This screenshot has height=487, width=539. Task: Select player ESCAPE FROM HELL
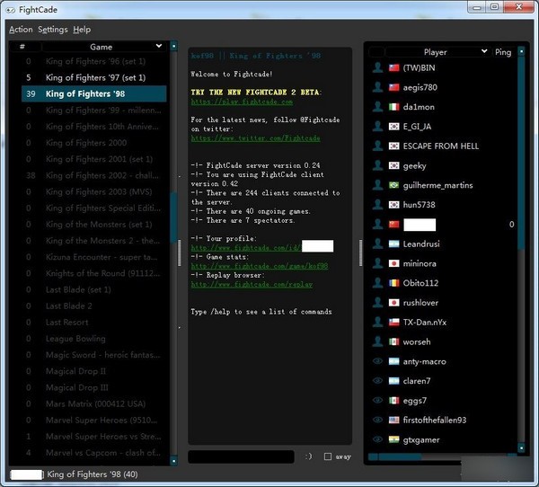click(442, 146)
